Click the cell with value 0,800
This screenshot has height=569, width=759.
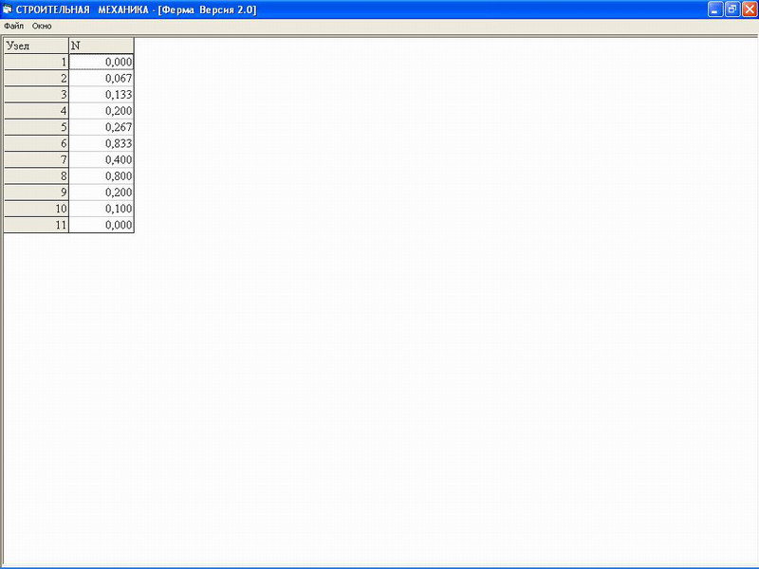(102, 176)
